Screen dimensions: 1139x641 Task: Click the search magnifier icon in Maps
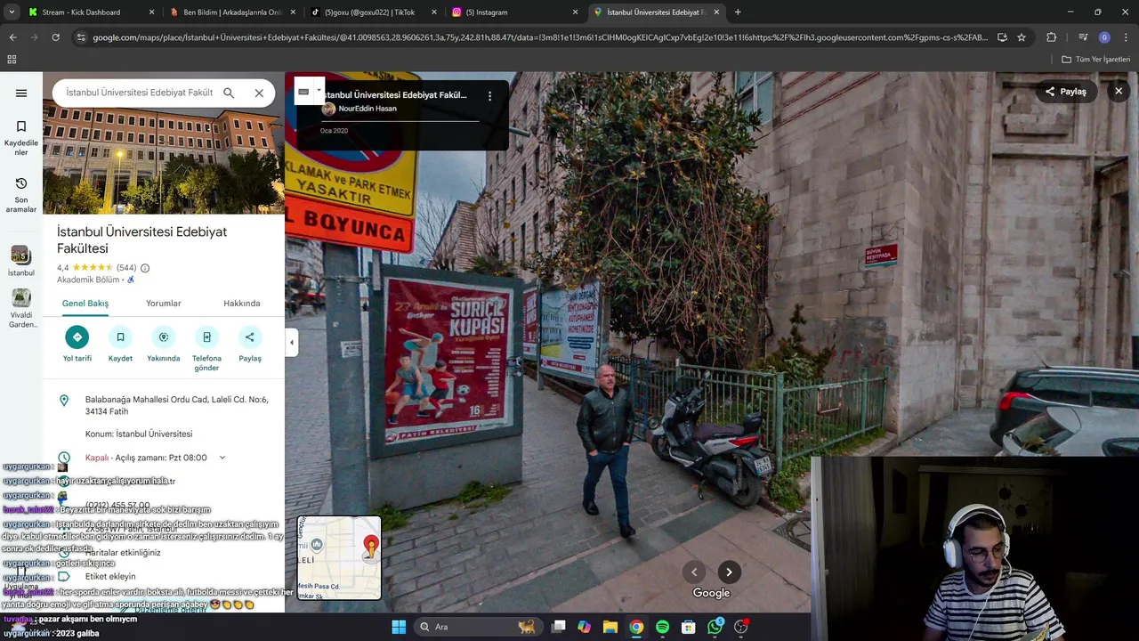tap(229, 93)
